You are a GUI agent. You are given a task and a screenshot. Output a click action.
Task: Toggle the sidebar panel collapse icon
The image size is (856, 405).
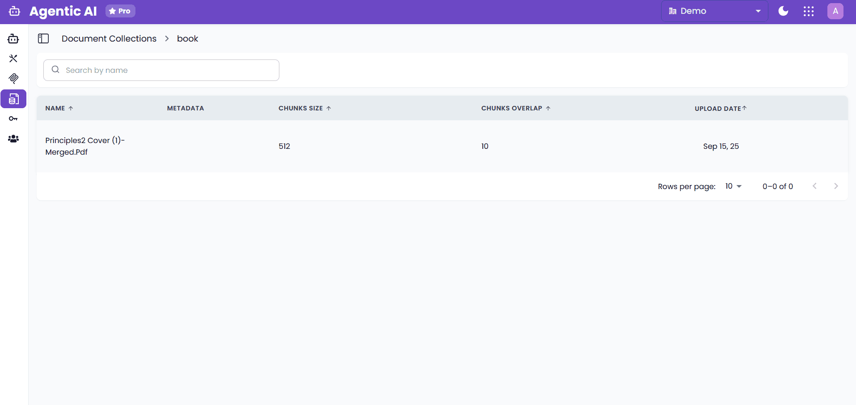[x=43, y=39]
